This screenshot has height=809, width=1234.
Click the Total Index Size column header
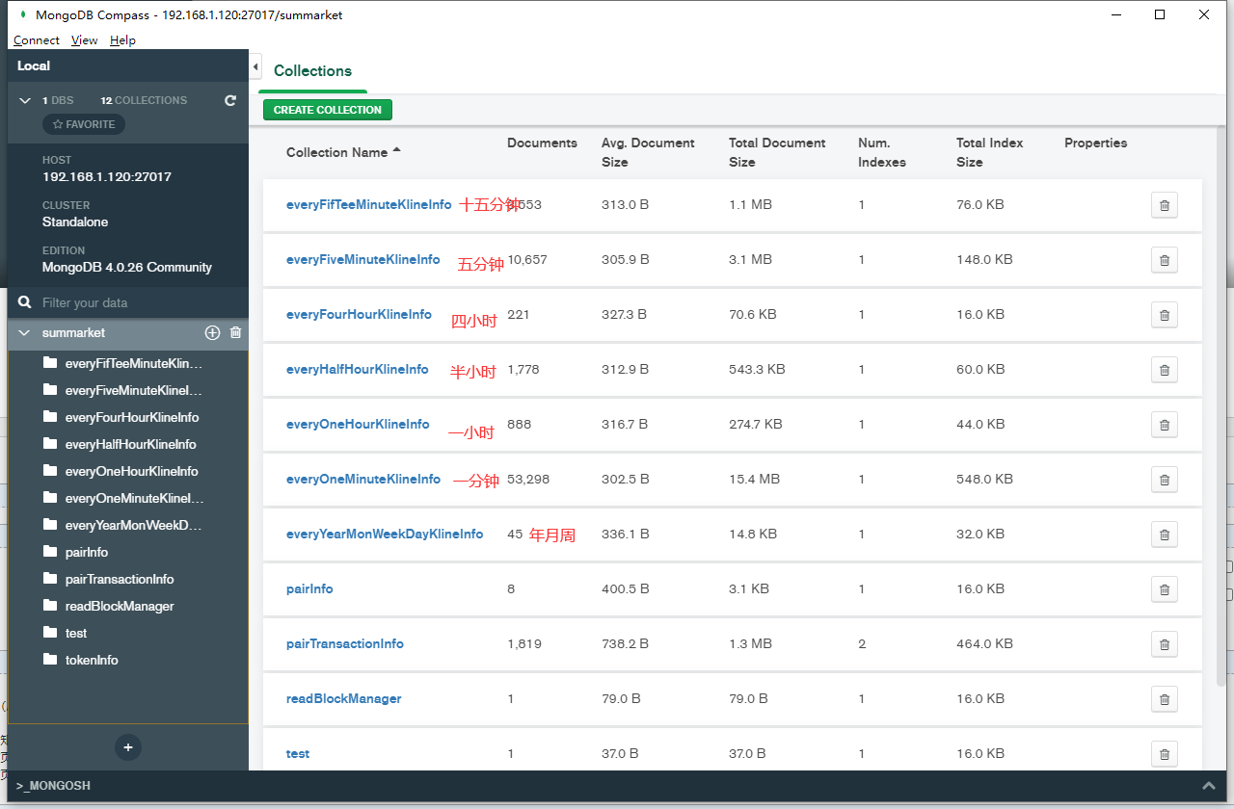pyautogui.click(x=989, y=152)
